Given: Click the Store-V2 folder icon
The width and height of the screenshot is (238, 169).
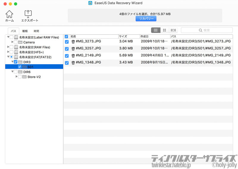Looking at the screenshot, I should 24,77.
